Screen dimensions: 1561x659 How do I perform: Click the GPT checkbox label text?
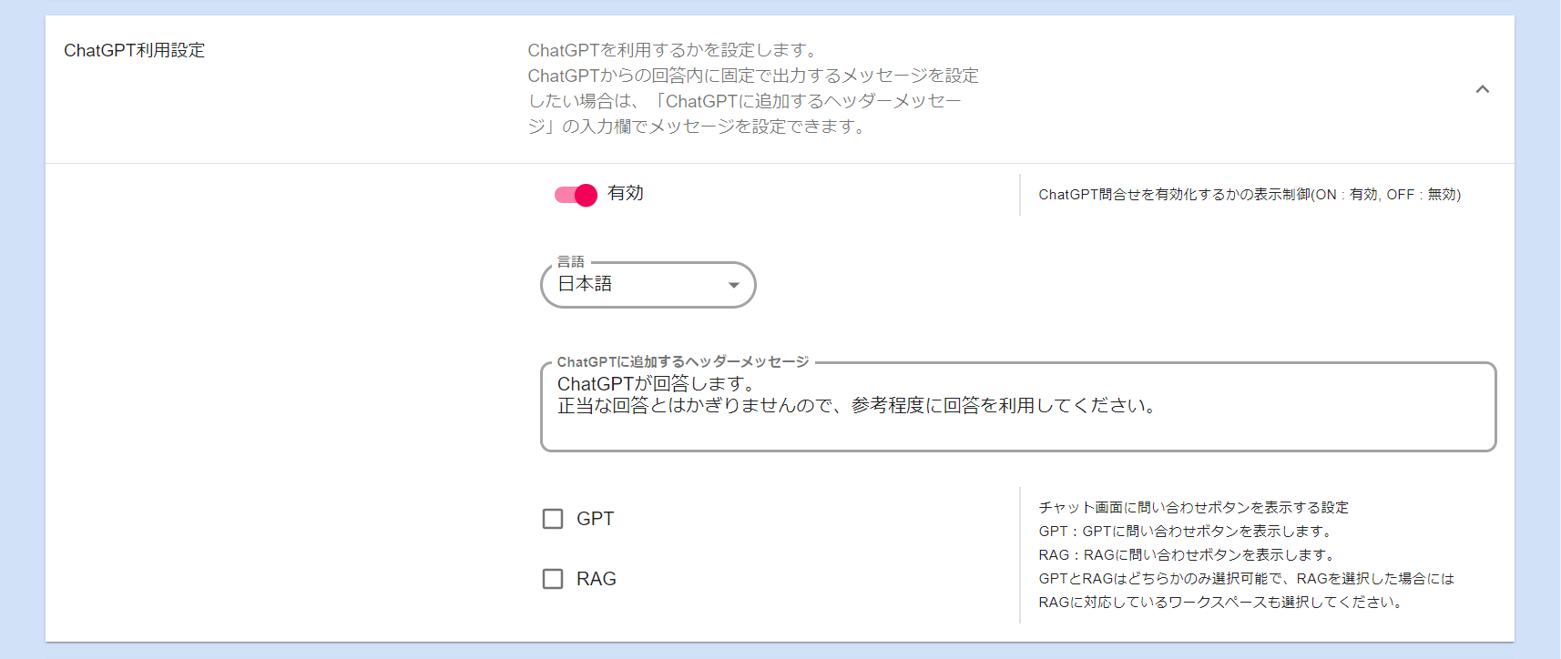596,519
